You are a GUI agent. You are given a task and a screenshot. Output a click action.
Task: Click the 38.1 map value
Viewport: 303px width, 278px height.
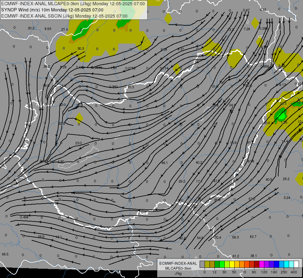point(253,256)
